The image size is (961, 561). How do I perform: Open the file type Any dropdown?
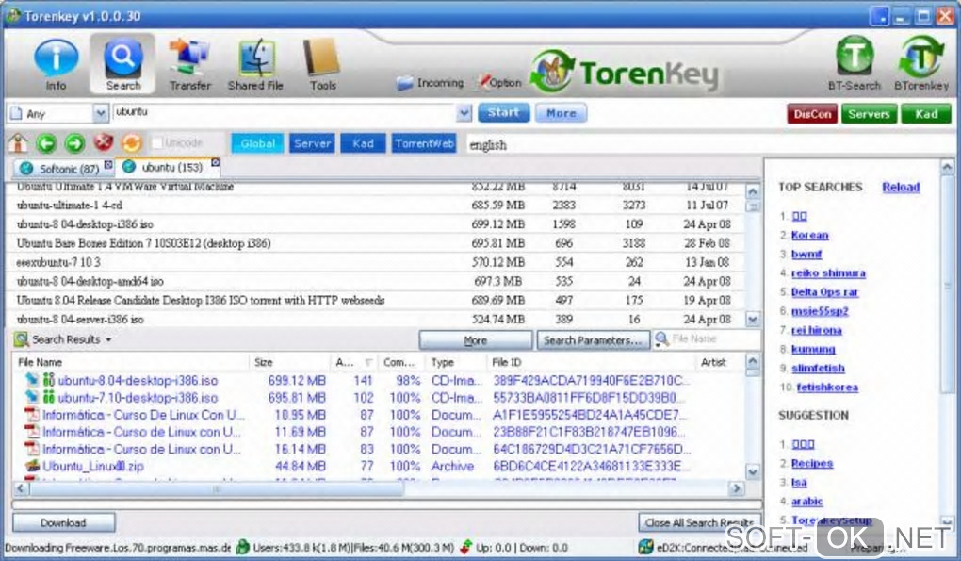(101, 113)
